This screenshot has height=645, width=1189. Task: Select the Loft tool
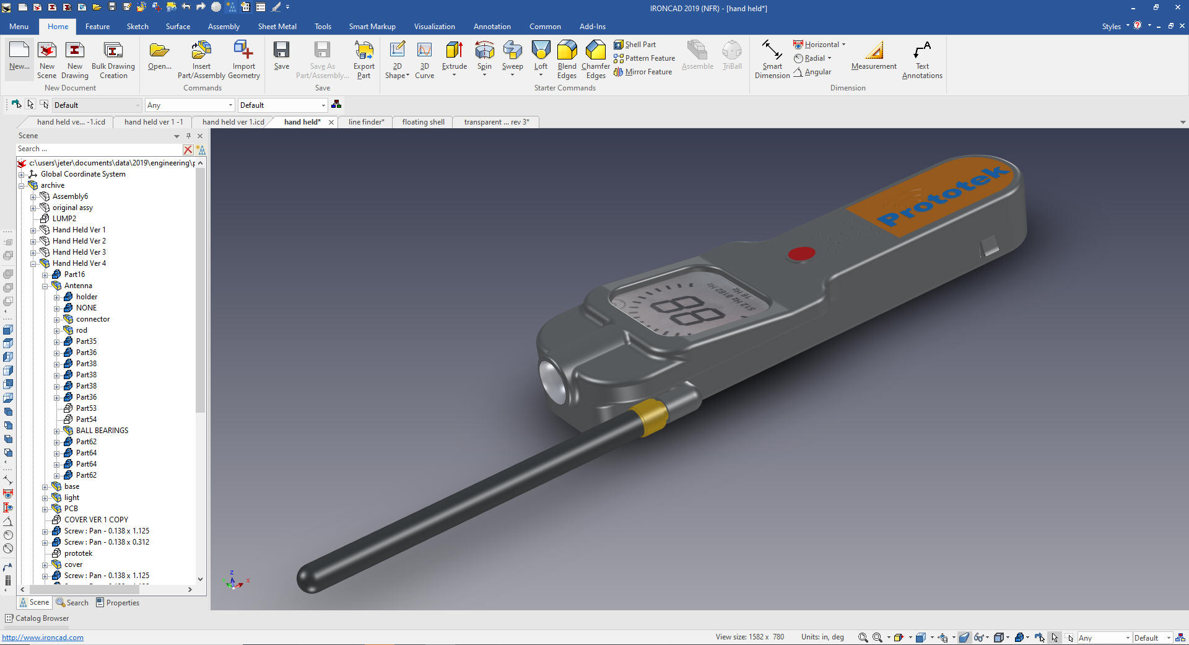pyautogui.click(x=541, y=57)
